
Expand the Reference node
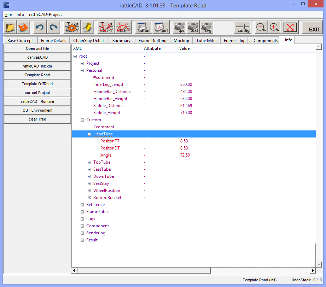[x=82, y=205]
